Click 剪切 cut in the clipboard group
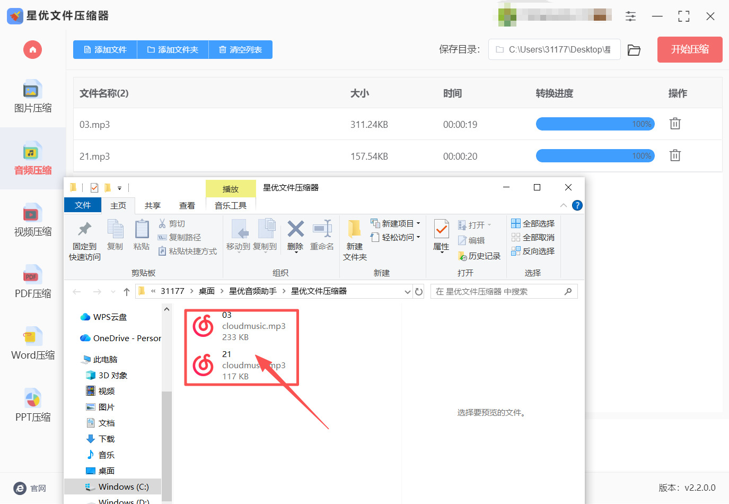The height and width of the screenshot is (504, 729). [x=172, y=224]
